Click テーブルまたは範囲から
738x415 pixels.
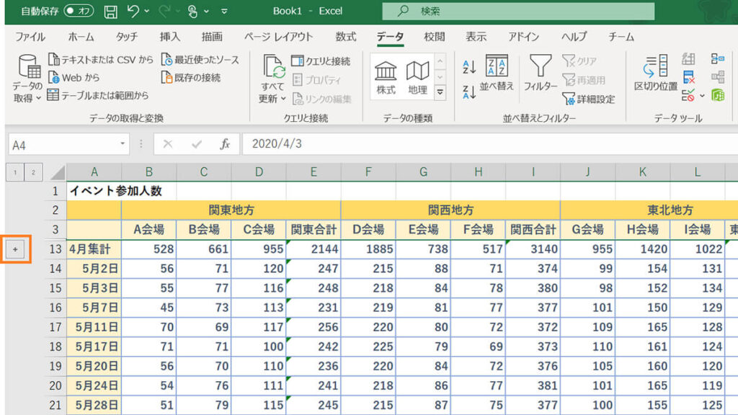click(98, 96)
